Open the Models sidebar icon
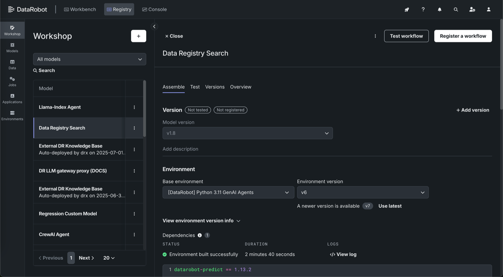The height and width of the screenshot is (277, 503). 12,47
